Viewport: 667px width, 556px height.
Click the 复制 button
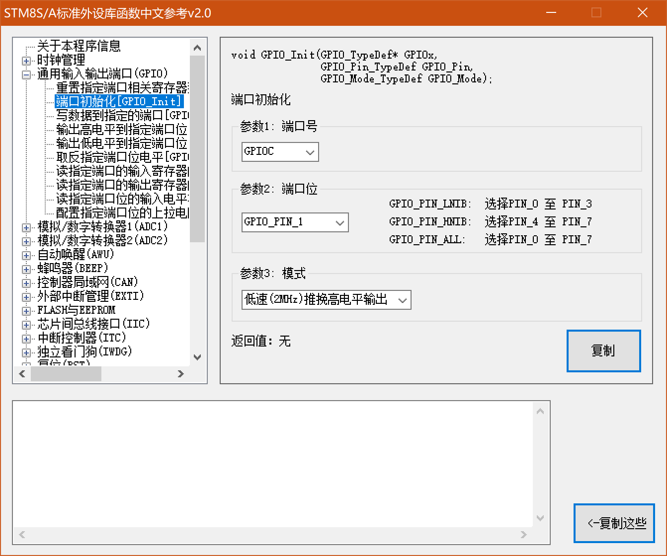(603, 351)
